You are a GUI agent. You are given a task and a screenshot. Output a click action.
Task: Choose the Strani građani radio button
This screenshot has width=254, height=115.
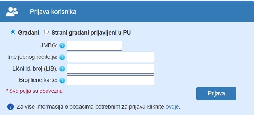click(x=46, y=32)
